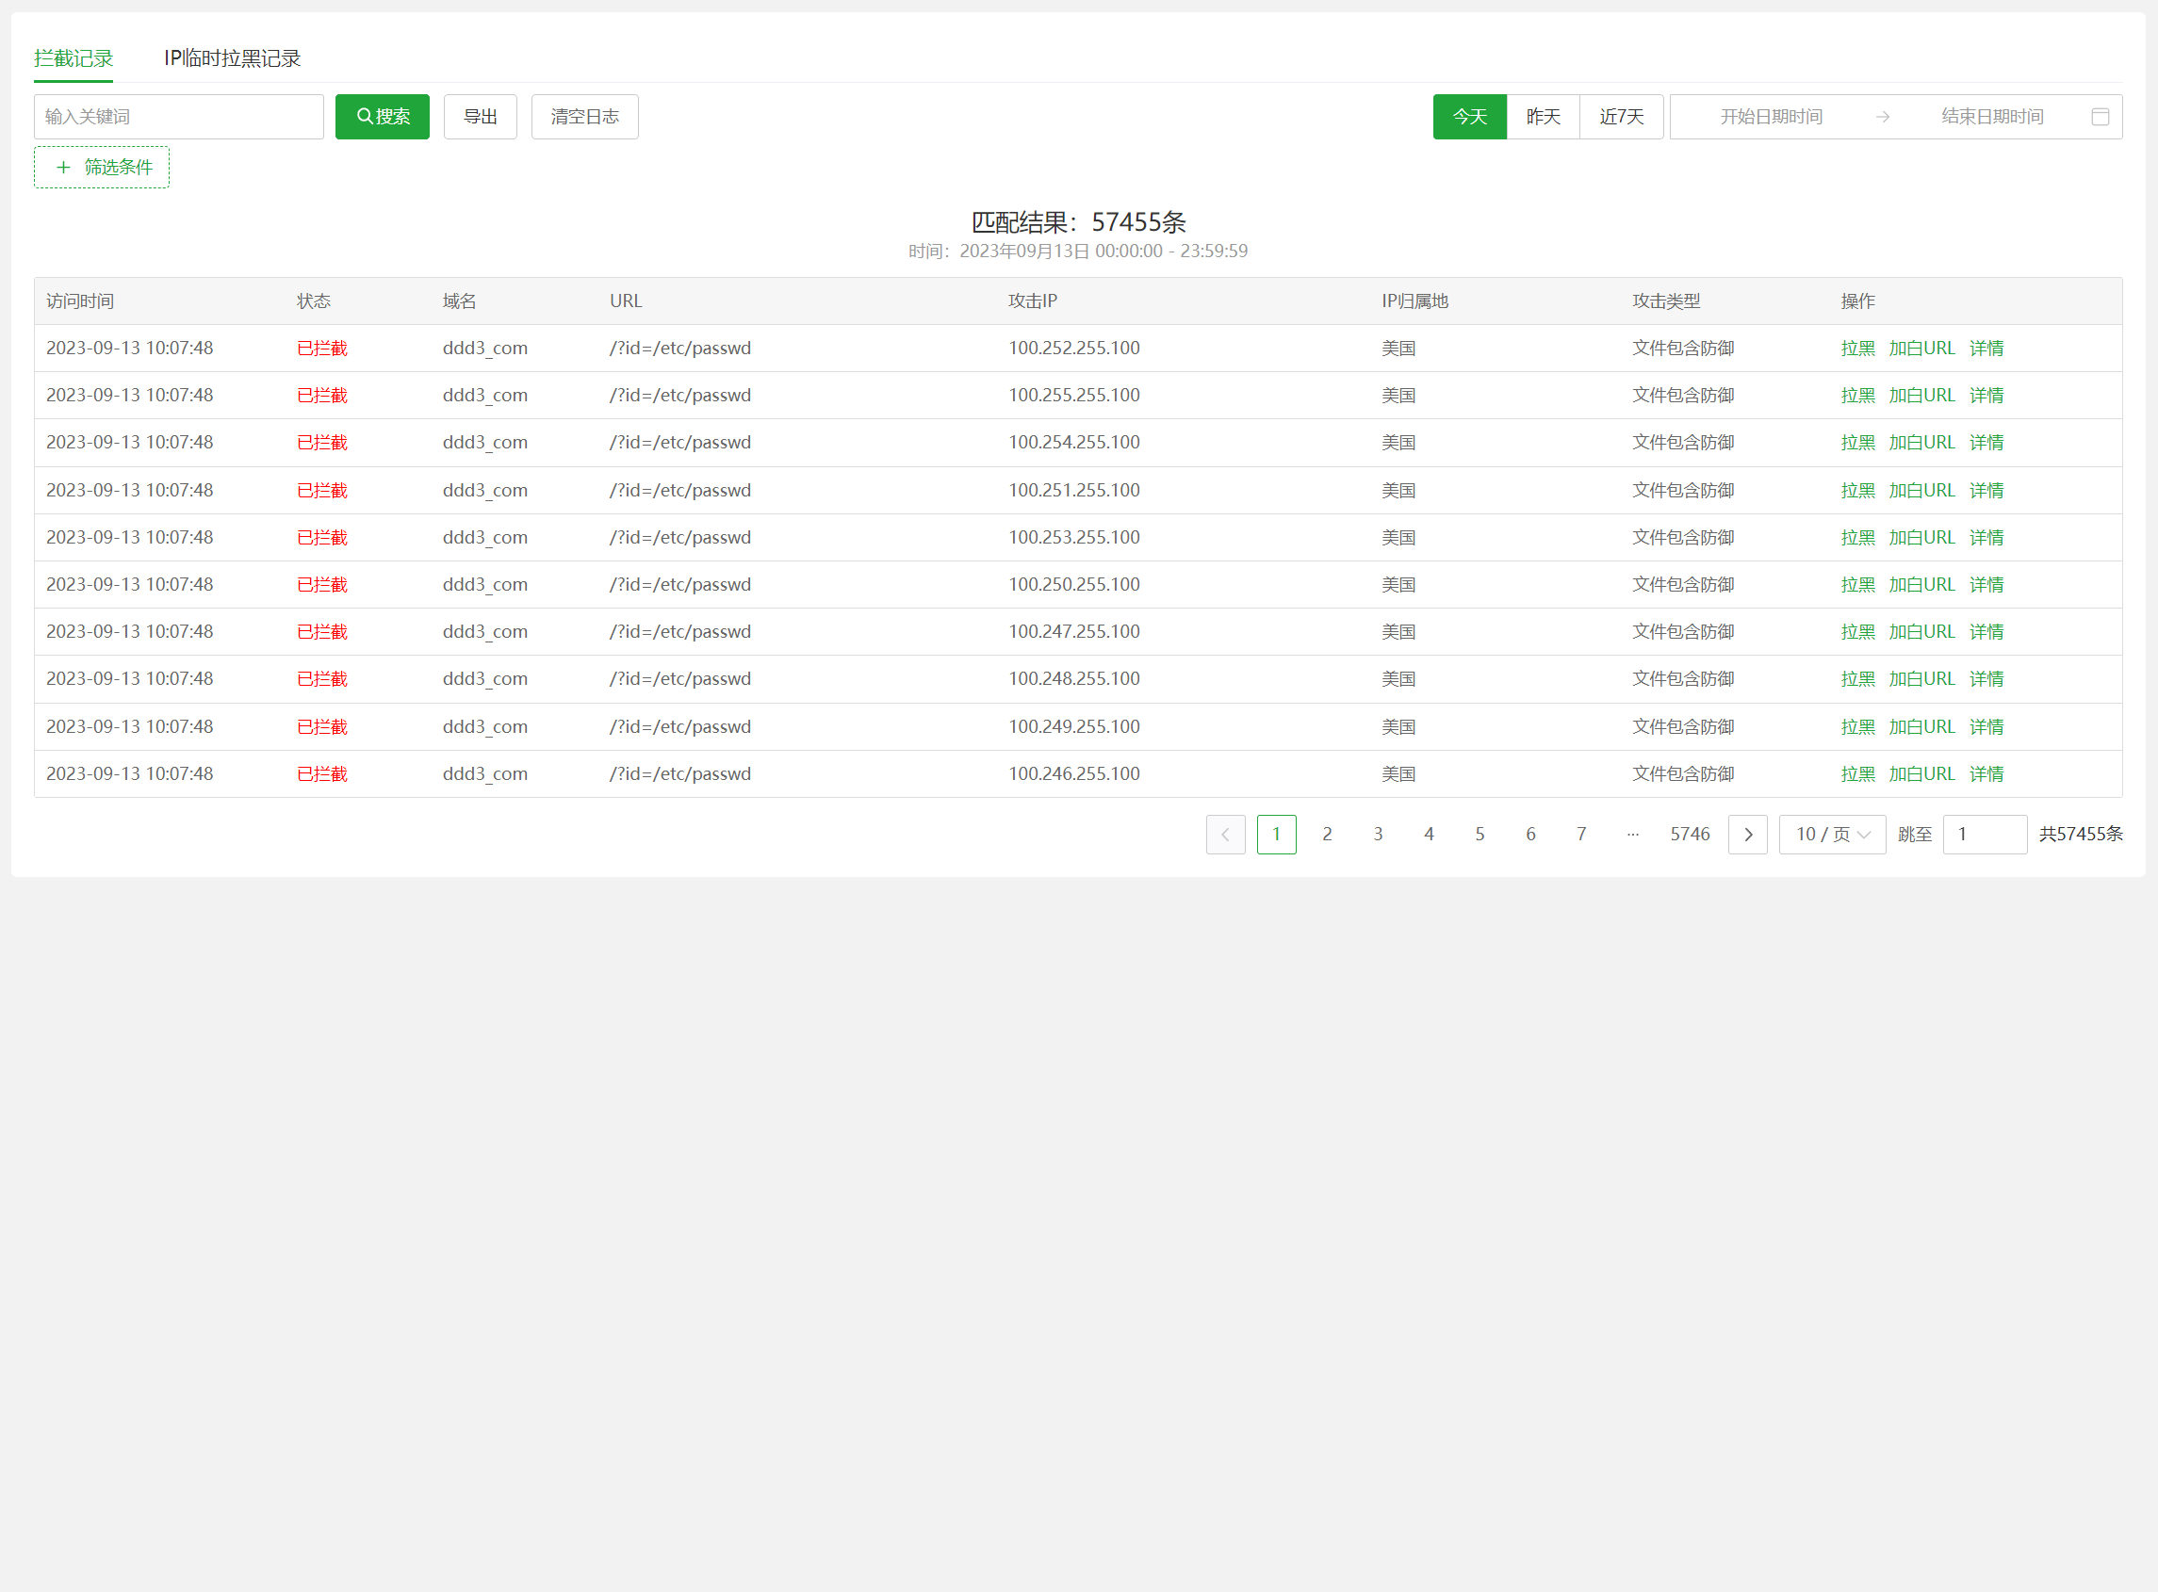This screenshot has width=2158, height=1592.
Task: Select the 今天 date range option
Action: coord(1469,117)
